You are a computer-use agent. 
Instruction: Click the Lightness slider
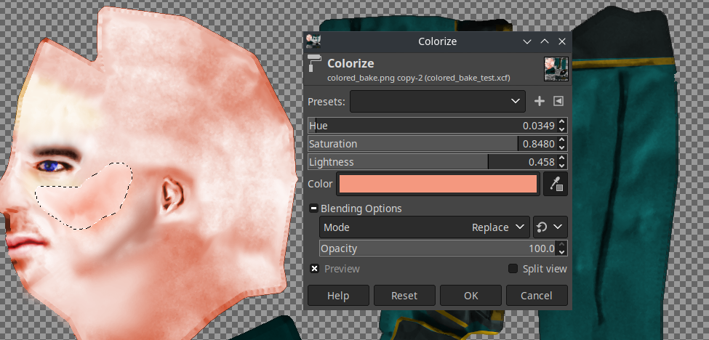point(437,162)
